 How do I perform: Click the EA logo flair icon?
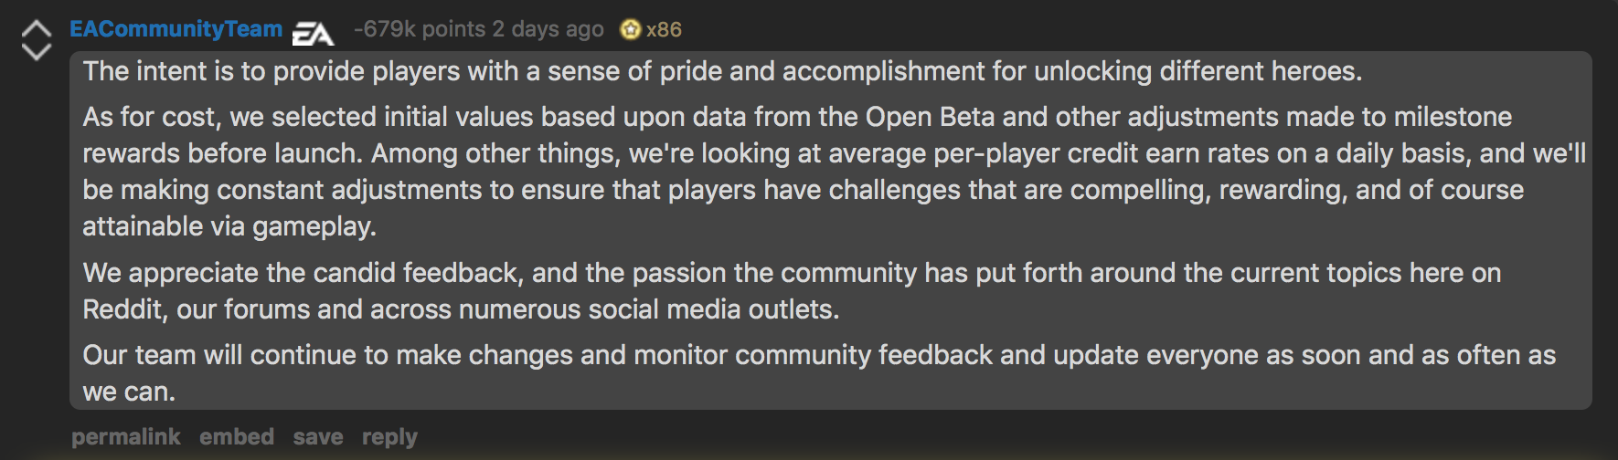pos(313,33)
